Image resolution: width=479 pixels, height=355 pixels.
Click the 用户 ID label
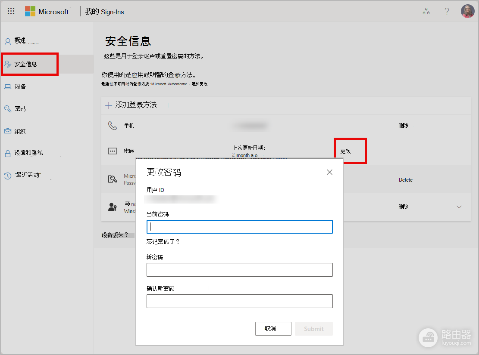[155, 190]
